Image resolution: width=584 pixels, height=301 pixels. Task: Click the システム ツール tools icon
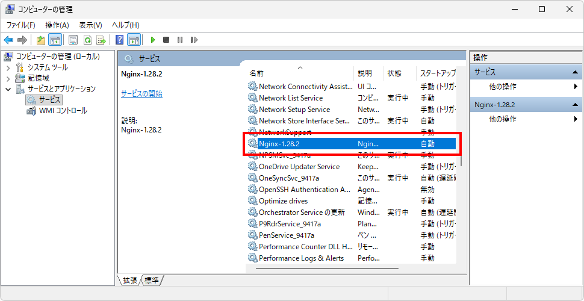[20, 67]
